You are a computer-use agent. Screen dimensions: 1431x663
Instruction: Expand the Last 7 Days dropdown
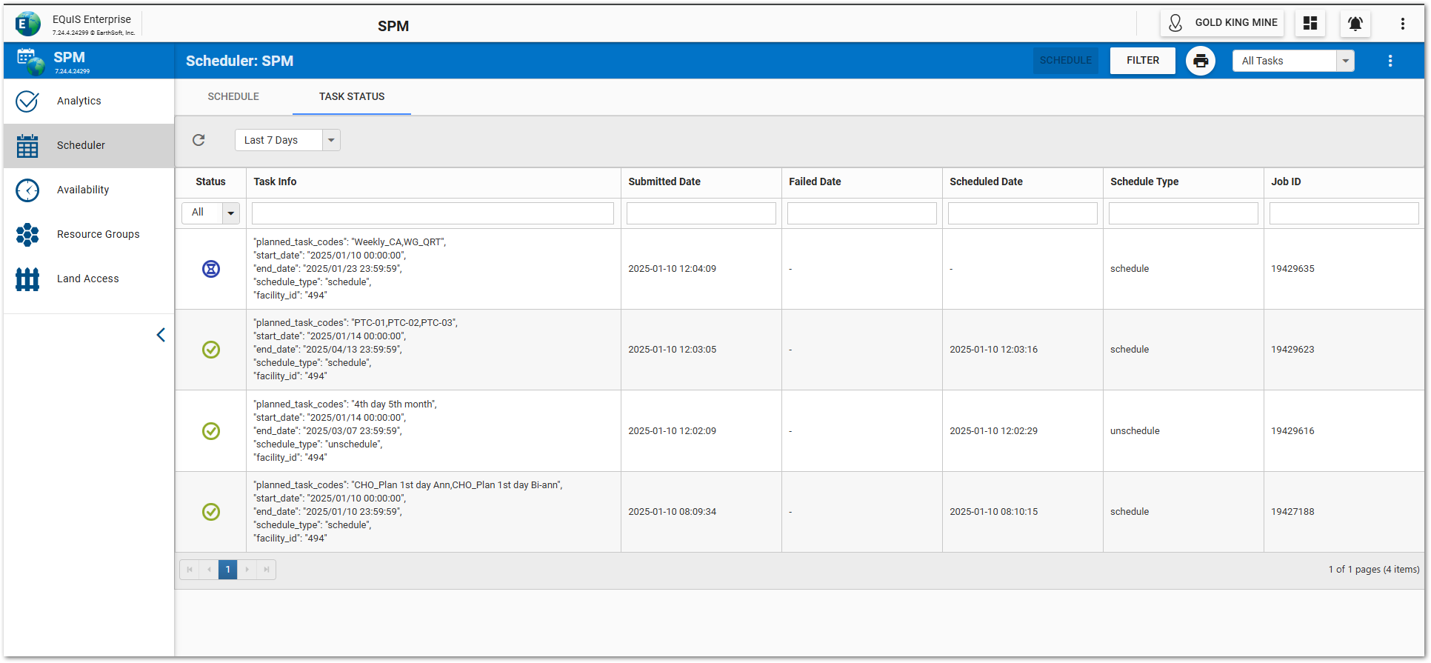point(331,140)
